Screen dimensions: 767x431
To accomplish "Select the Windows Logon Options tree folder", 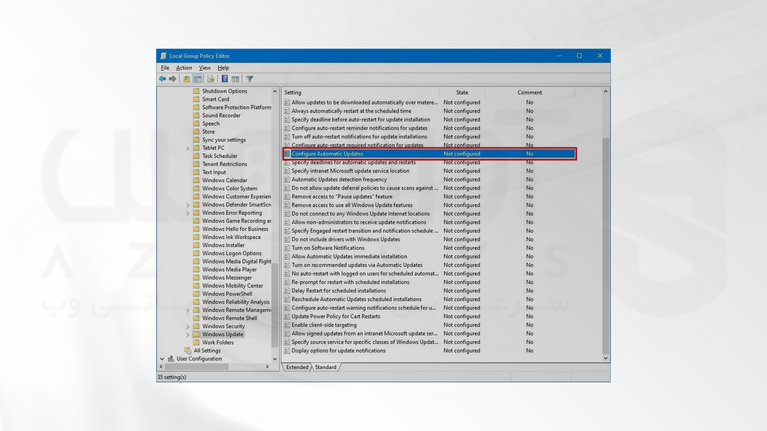I will click(x=232, y=253).
